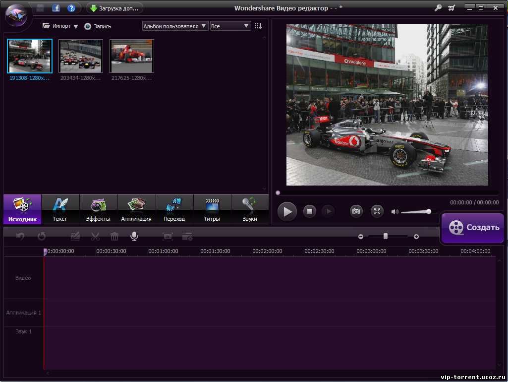The height and width of the screenshot is (382, 508).
Task: Select the 203434-1280x thumbnail
Action: click(x=81, y=56)
